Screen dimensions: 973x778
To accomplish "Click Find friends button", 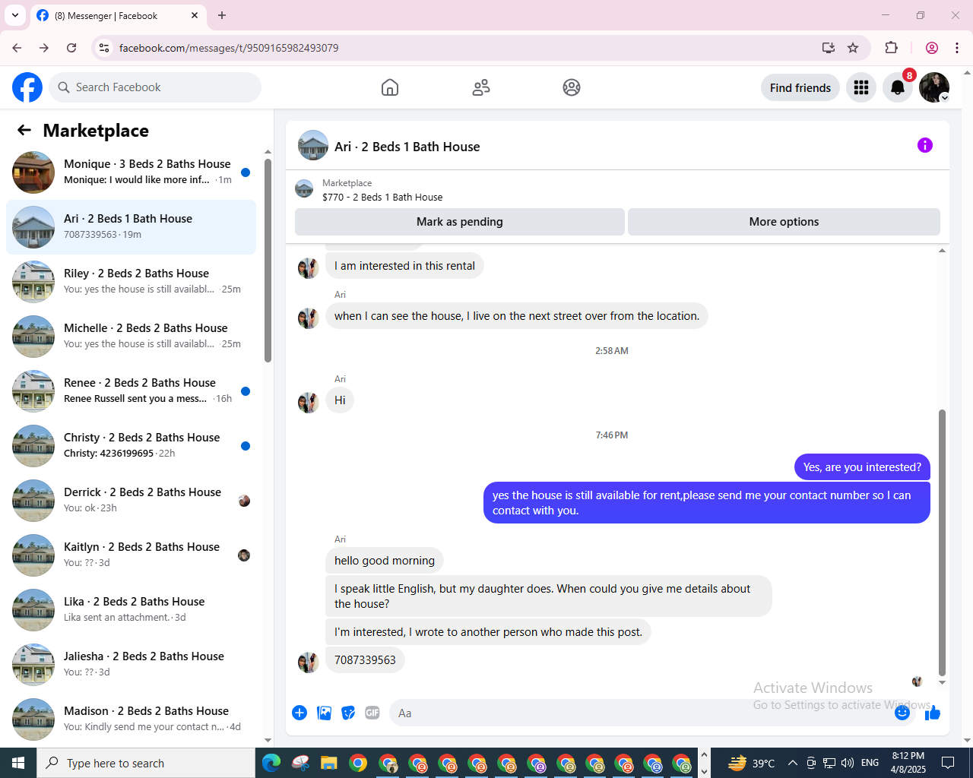I will tap(800, 87).
